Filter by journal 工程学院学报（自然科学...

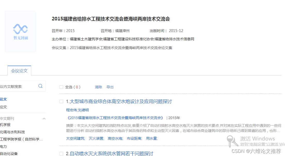pos(21,139)
